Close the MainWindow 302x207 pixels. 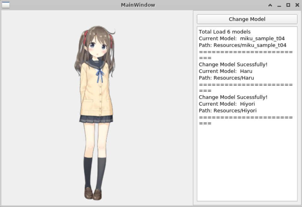[297, 5]
